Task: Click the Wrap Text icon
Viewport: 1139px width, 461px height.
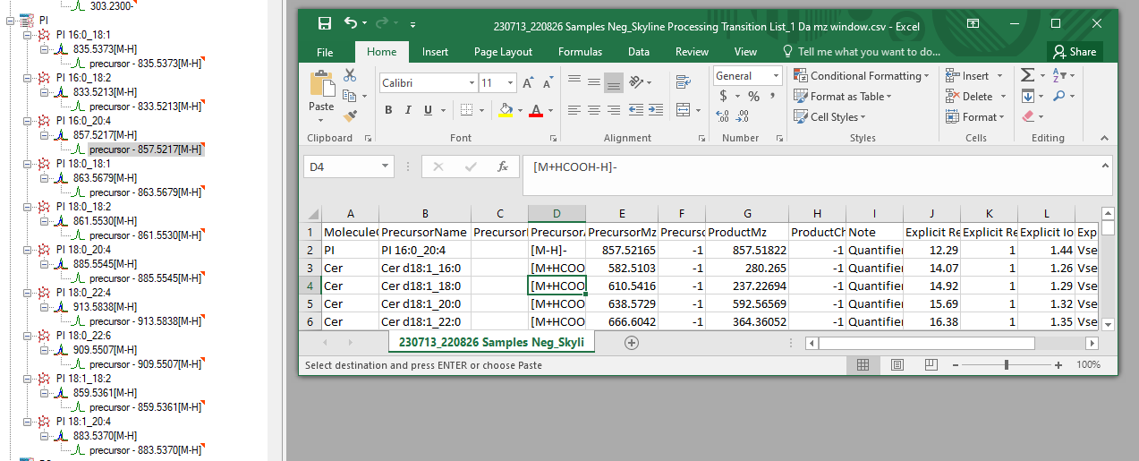Action: click(x=683, y=83)
